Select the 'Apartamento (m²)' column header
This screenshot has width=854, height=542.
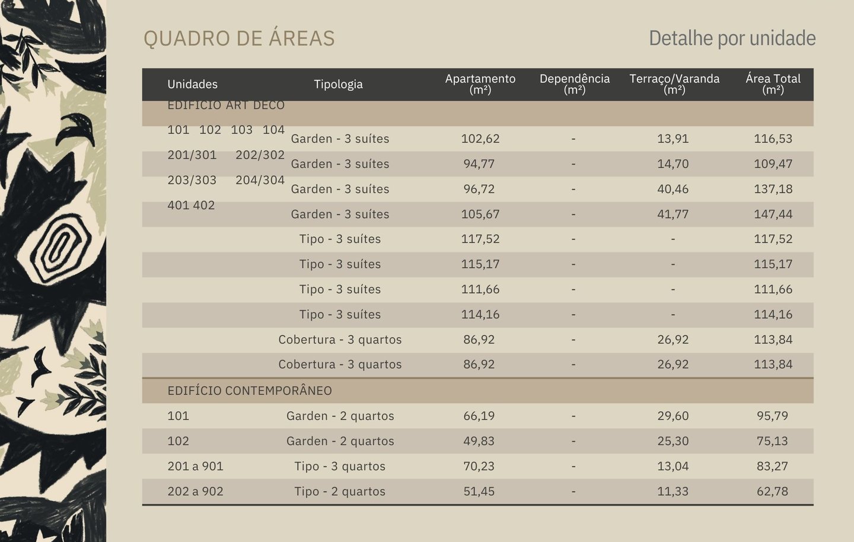click(x=480, y=84)
